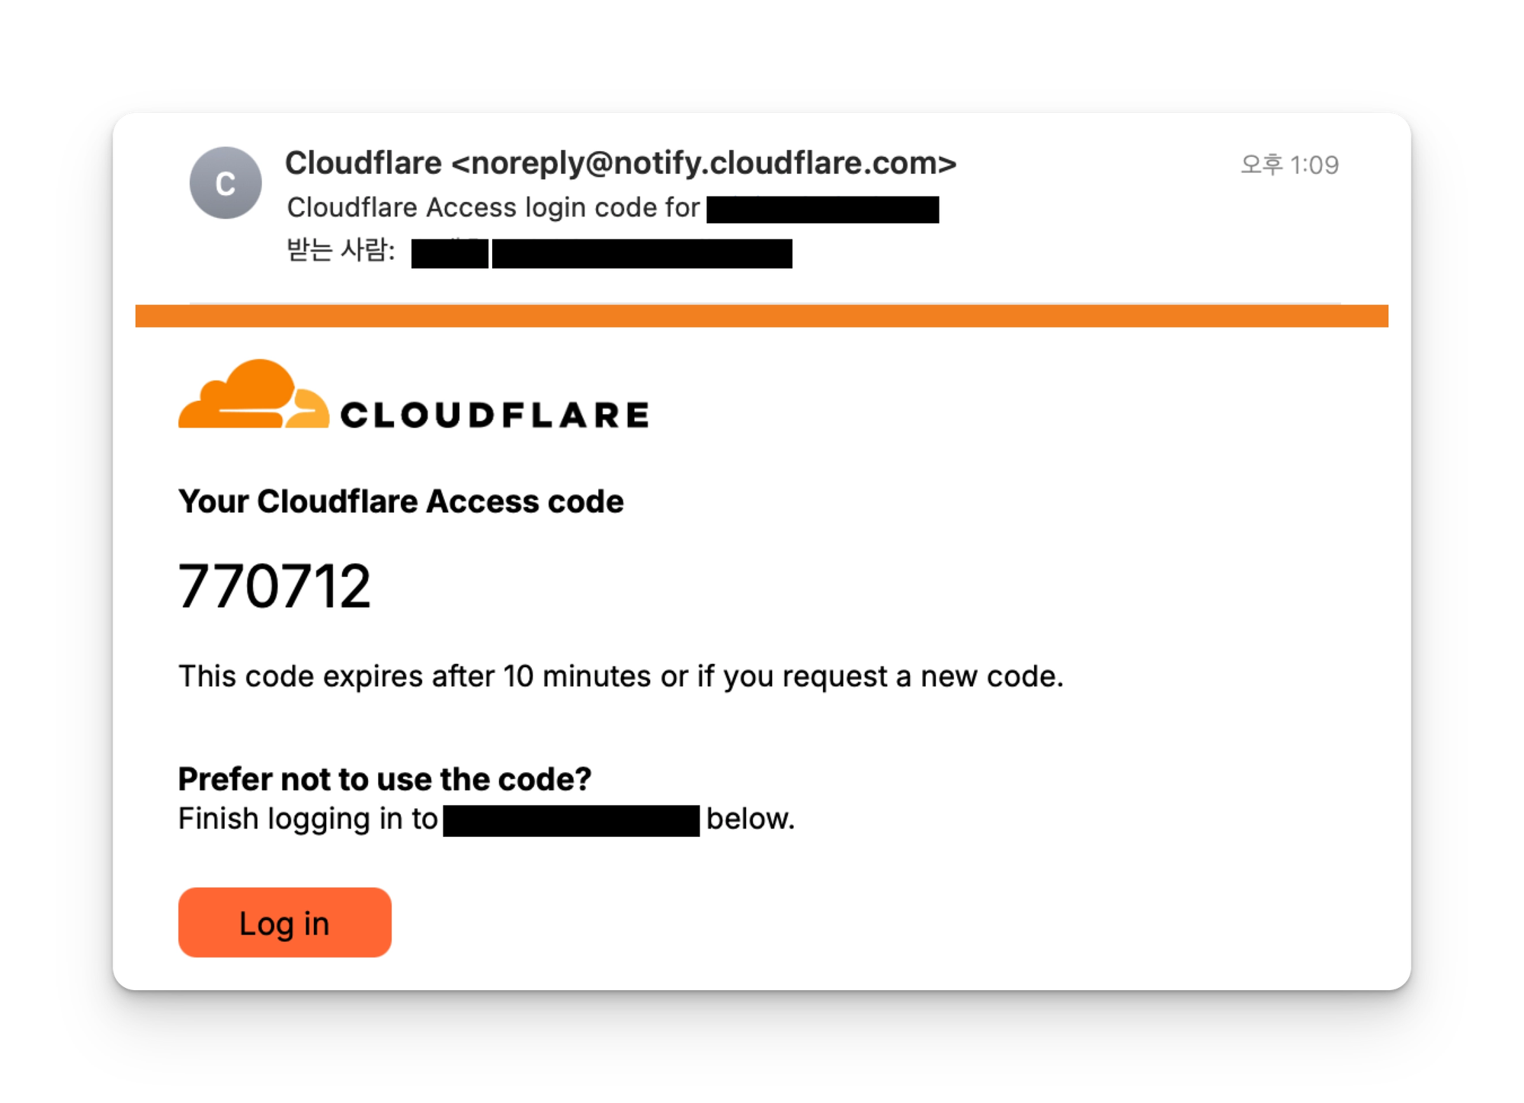This screenshot has height=1103, width=1524.
Task: Click the CLOUDFLARE wordmark text
Action: click(x=495, y=415)
